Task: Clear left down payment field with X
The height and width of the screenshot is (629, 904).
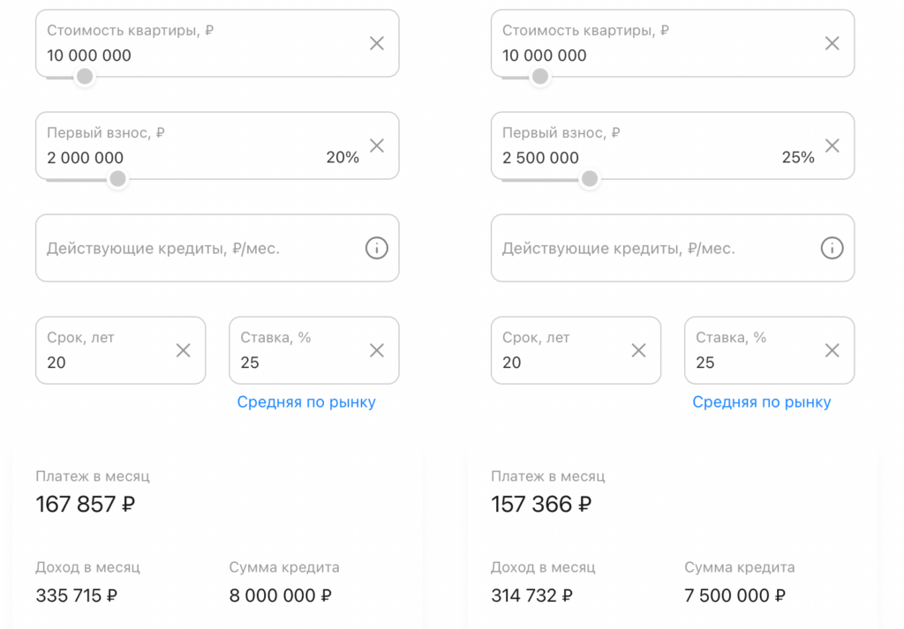Action: click(377, 146)
